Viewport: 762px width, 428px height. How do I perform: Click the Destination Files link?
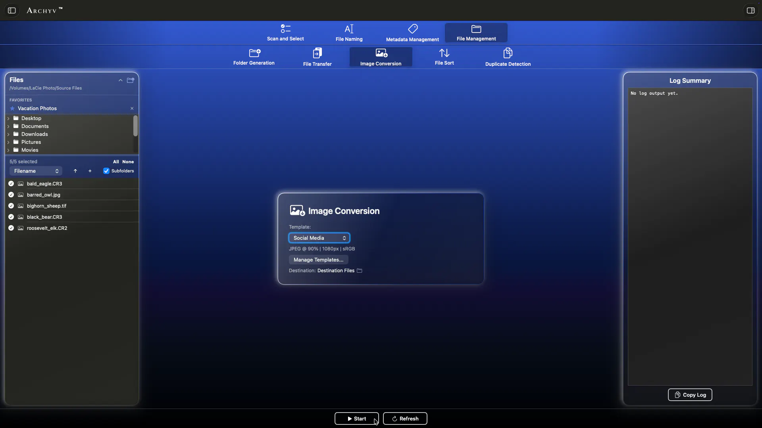pyautogui.click(x=336, y=271)
